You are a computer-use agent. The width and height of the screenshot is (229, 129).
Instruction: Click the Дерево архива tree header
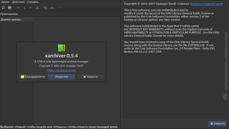[17, 20]
